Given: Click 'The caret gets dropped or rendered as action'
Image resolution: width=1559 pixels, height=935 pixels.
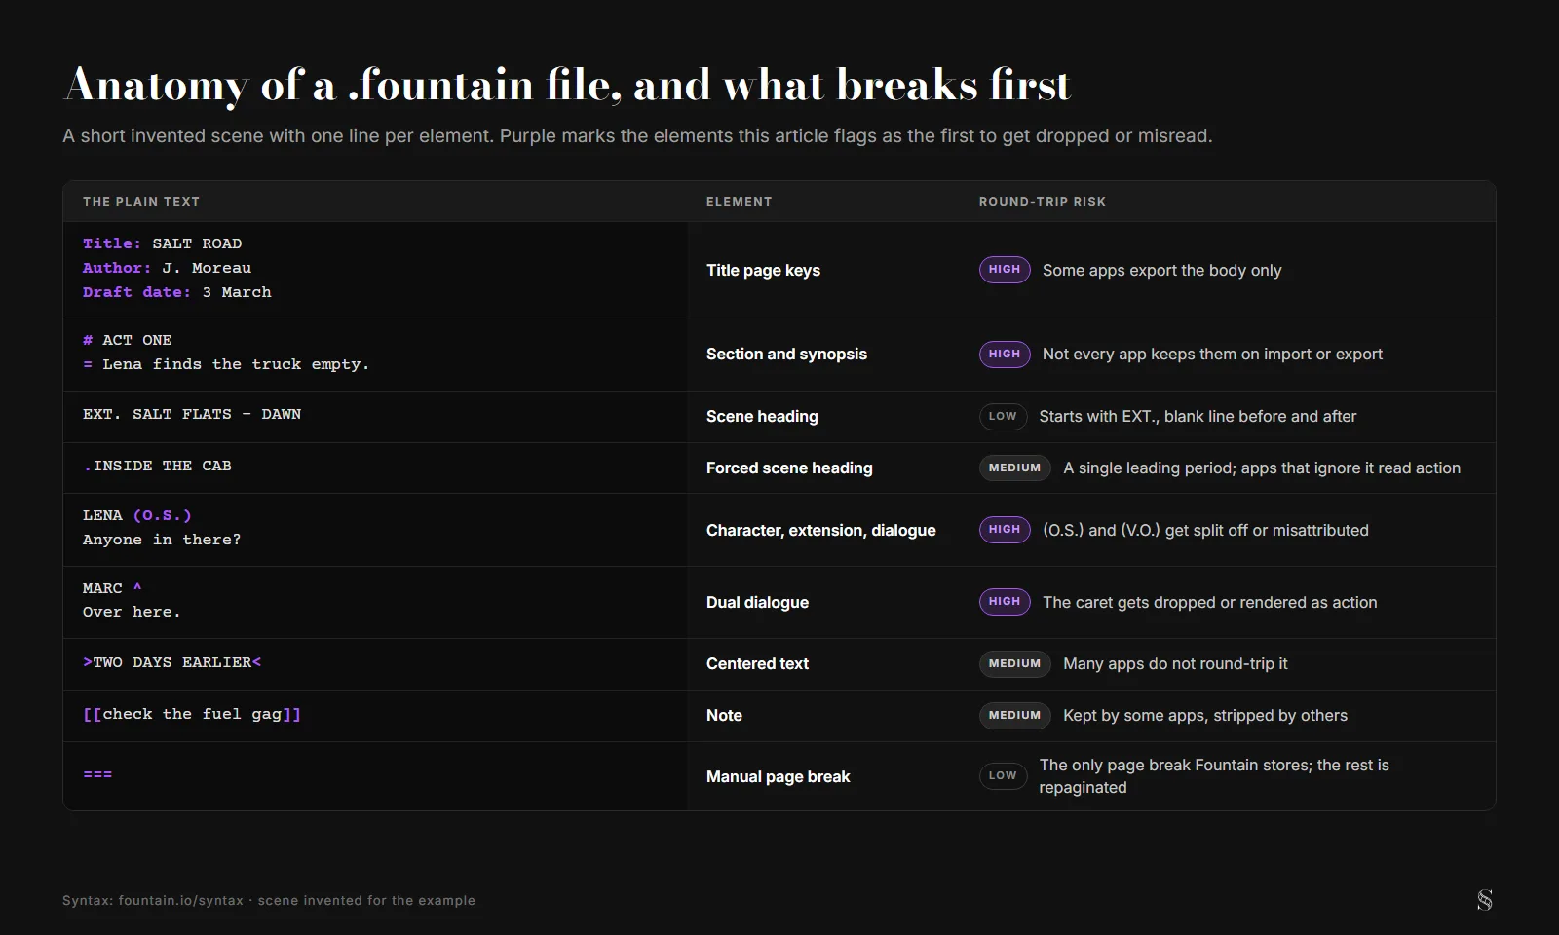Looking at the screenshot, I should coord(1210,602).
